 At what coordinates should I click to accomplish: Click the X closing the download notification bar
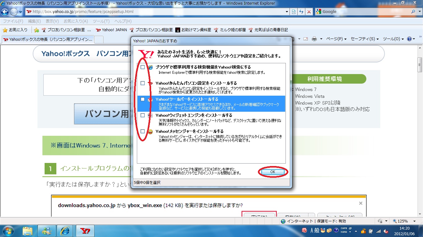point(361,203)
